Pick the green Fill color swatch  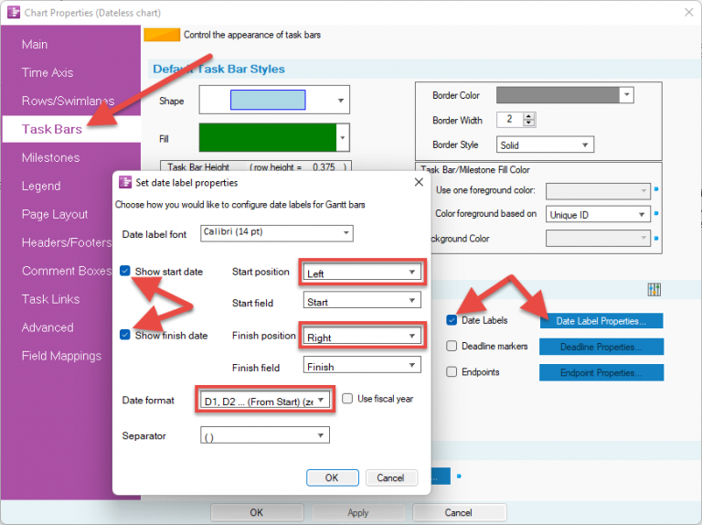(x=267, y=139)
